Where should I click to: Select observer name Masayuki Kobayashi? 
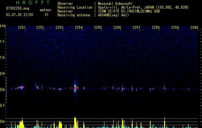[115, 4]
